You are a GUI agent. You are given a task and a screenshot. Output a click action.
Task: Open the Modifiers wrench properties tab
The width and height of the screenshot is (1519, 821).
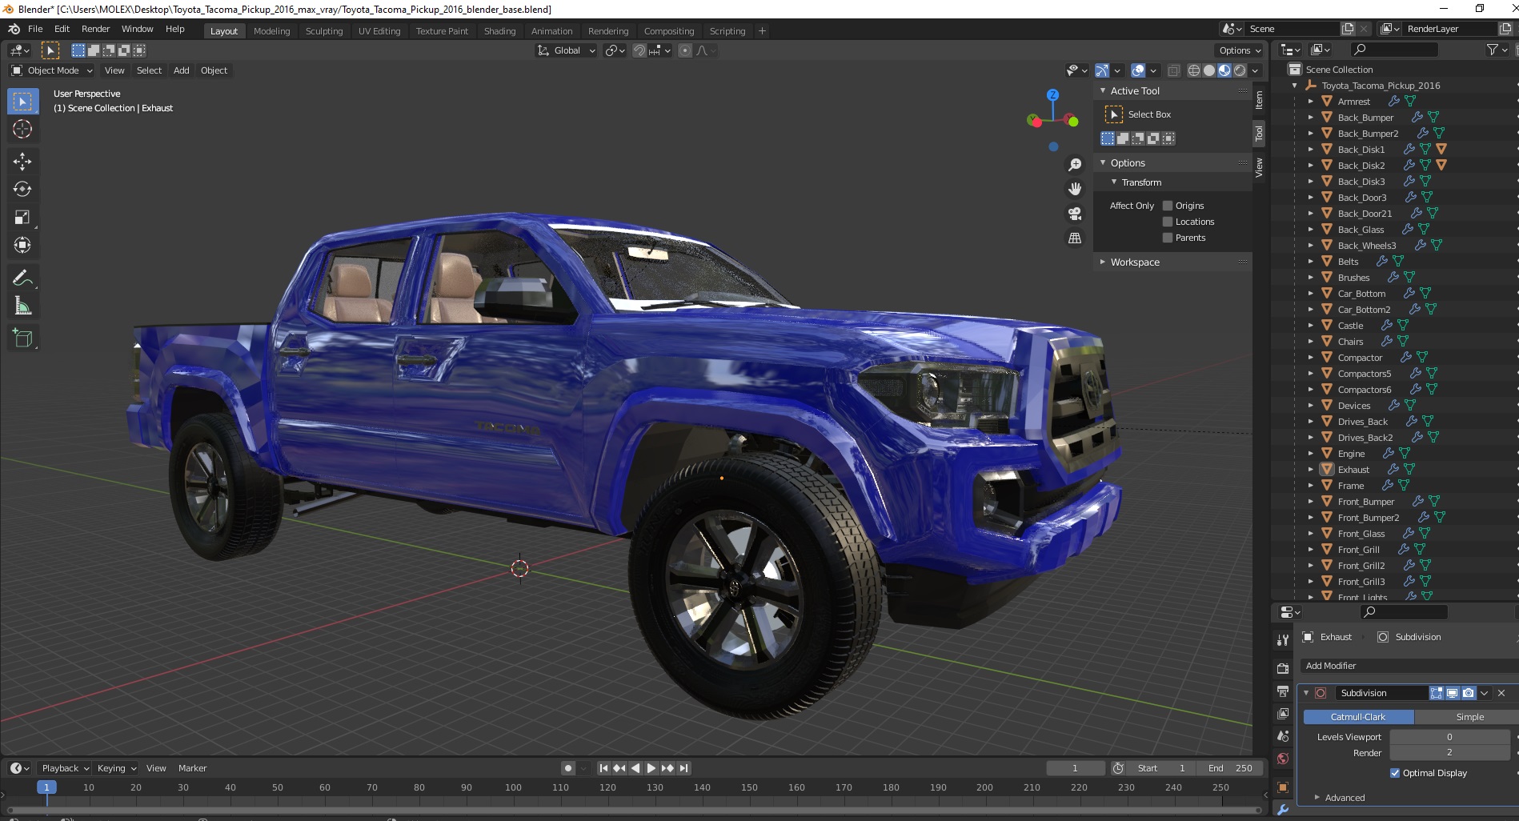[x=1283, y=810]
